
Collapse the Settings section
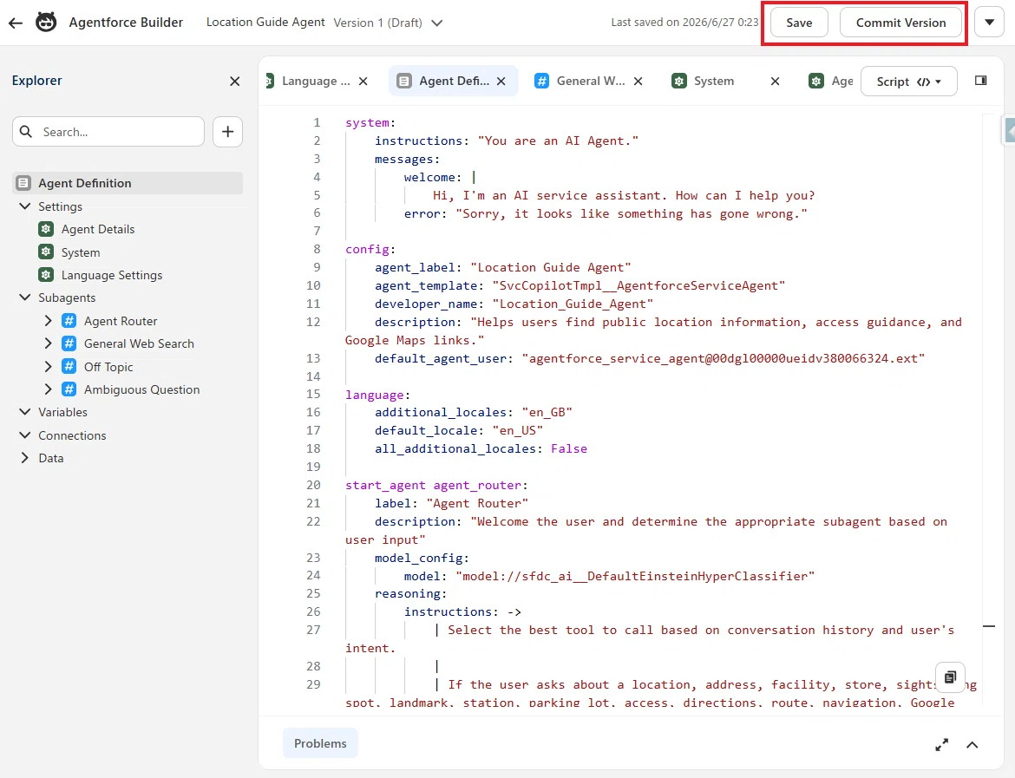click(x=25, y=206)
